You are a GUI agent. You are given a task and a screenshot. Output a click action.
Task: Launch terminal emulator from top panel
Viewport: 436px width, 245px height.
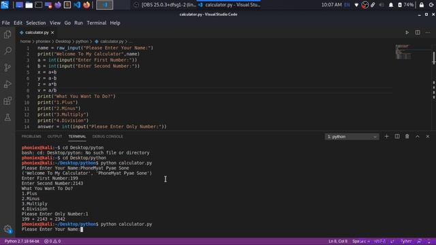(x=39, y=5)
